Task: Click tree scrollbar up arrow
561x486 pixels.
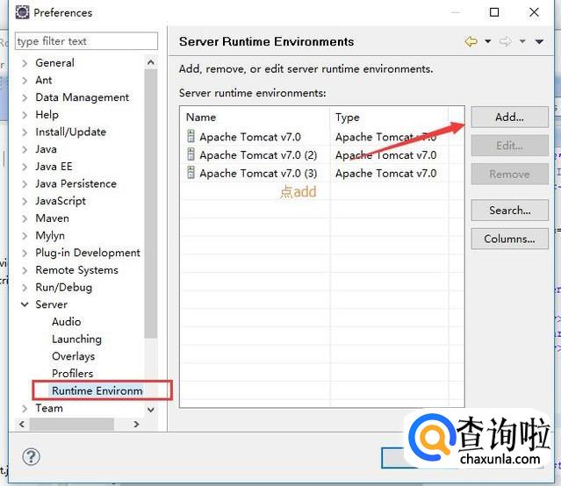Action: [151, 62]
